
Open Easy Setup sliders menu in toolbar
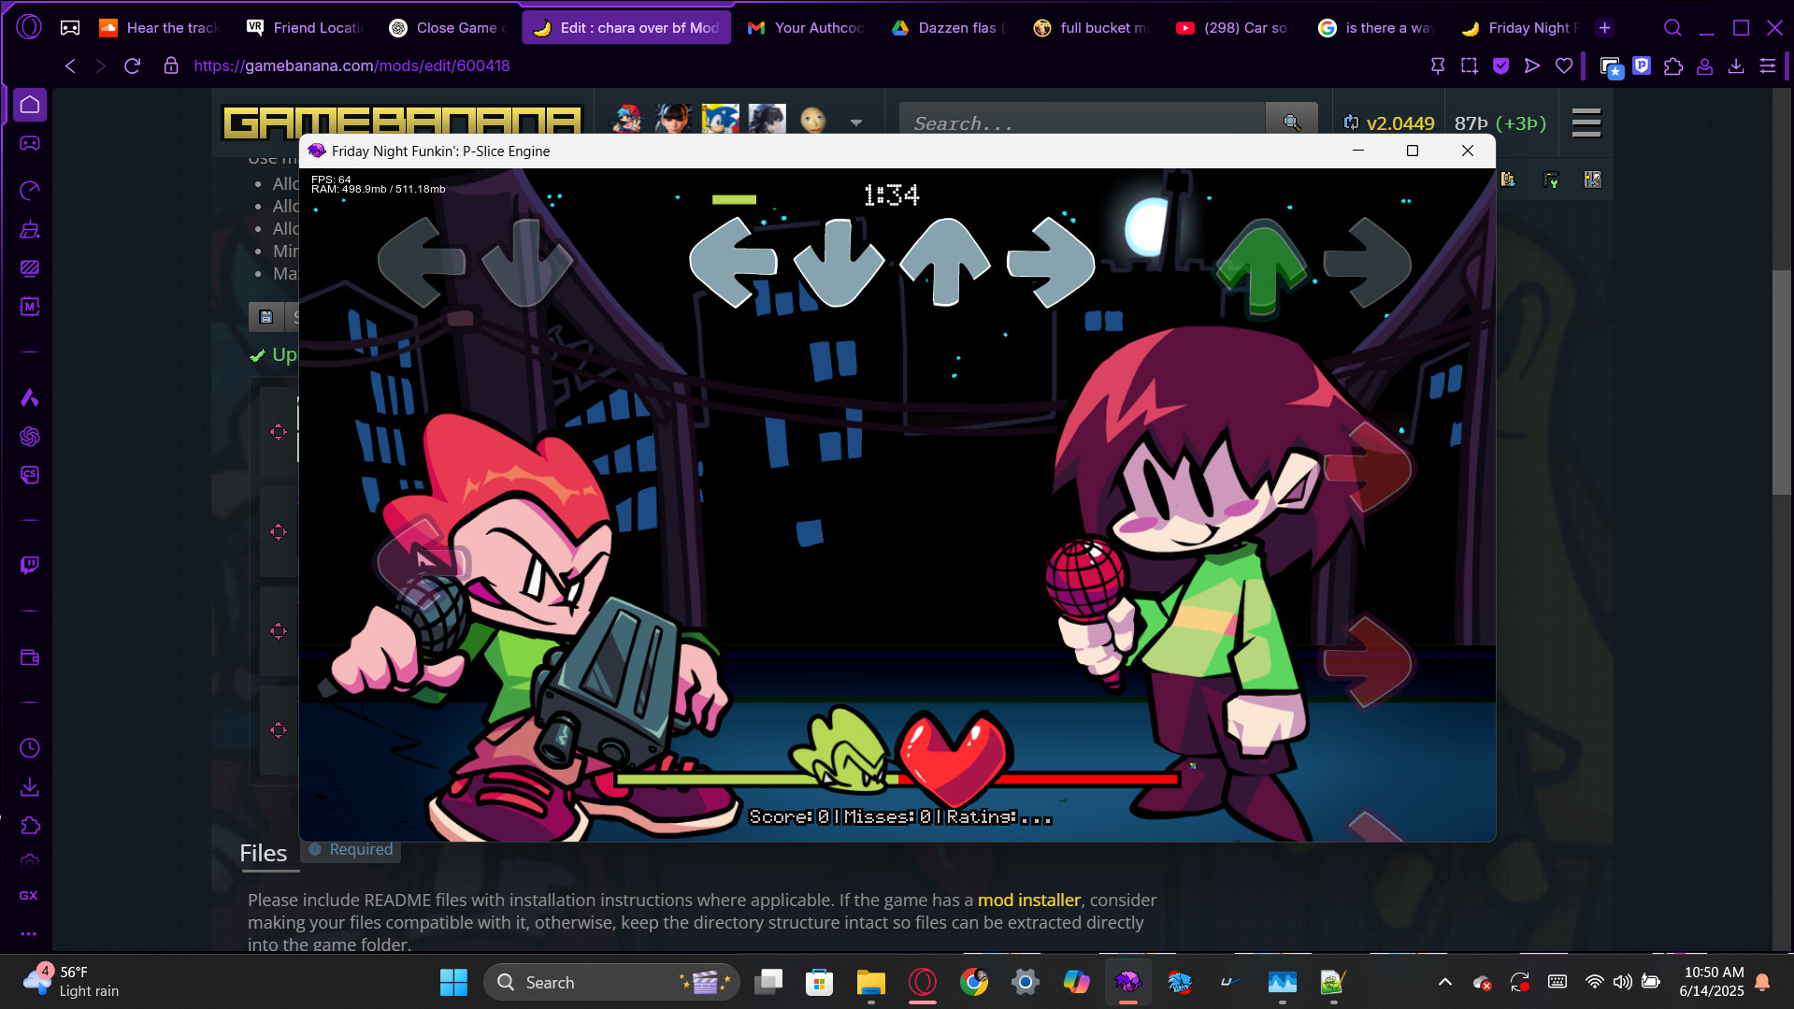(x=1768, y=65)
